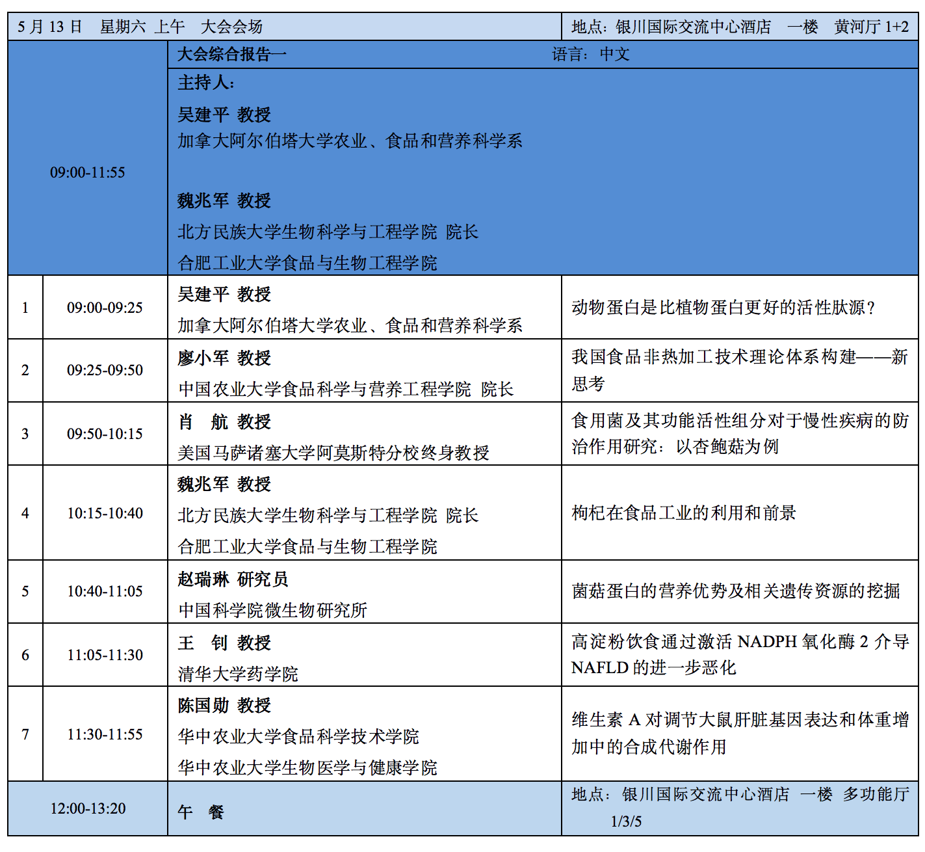Select the talk title about 杏鲍菇
This screenshot has height=852, width=925.
click(739, 433)
